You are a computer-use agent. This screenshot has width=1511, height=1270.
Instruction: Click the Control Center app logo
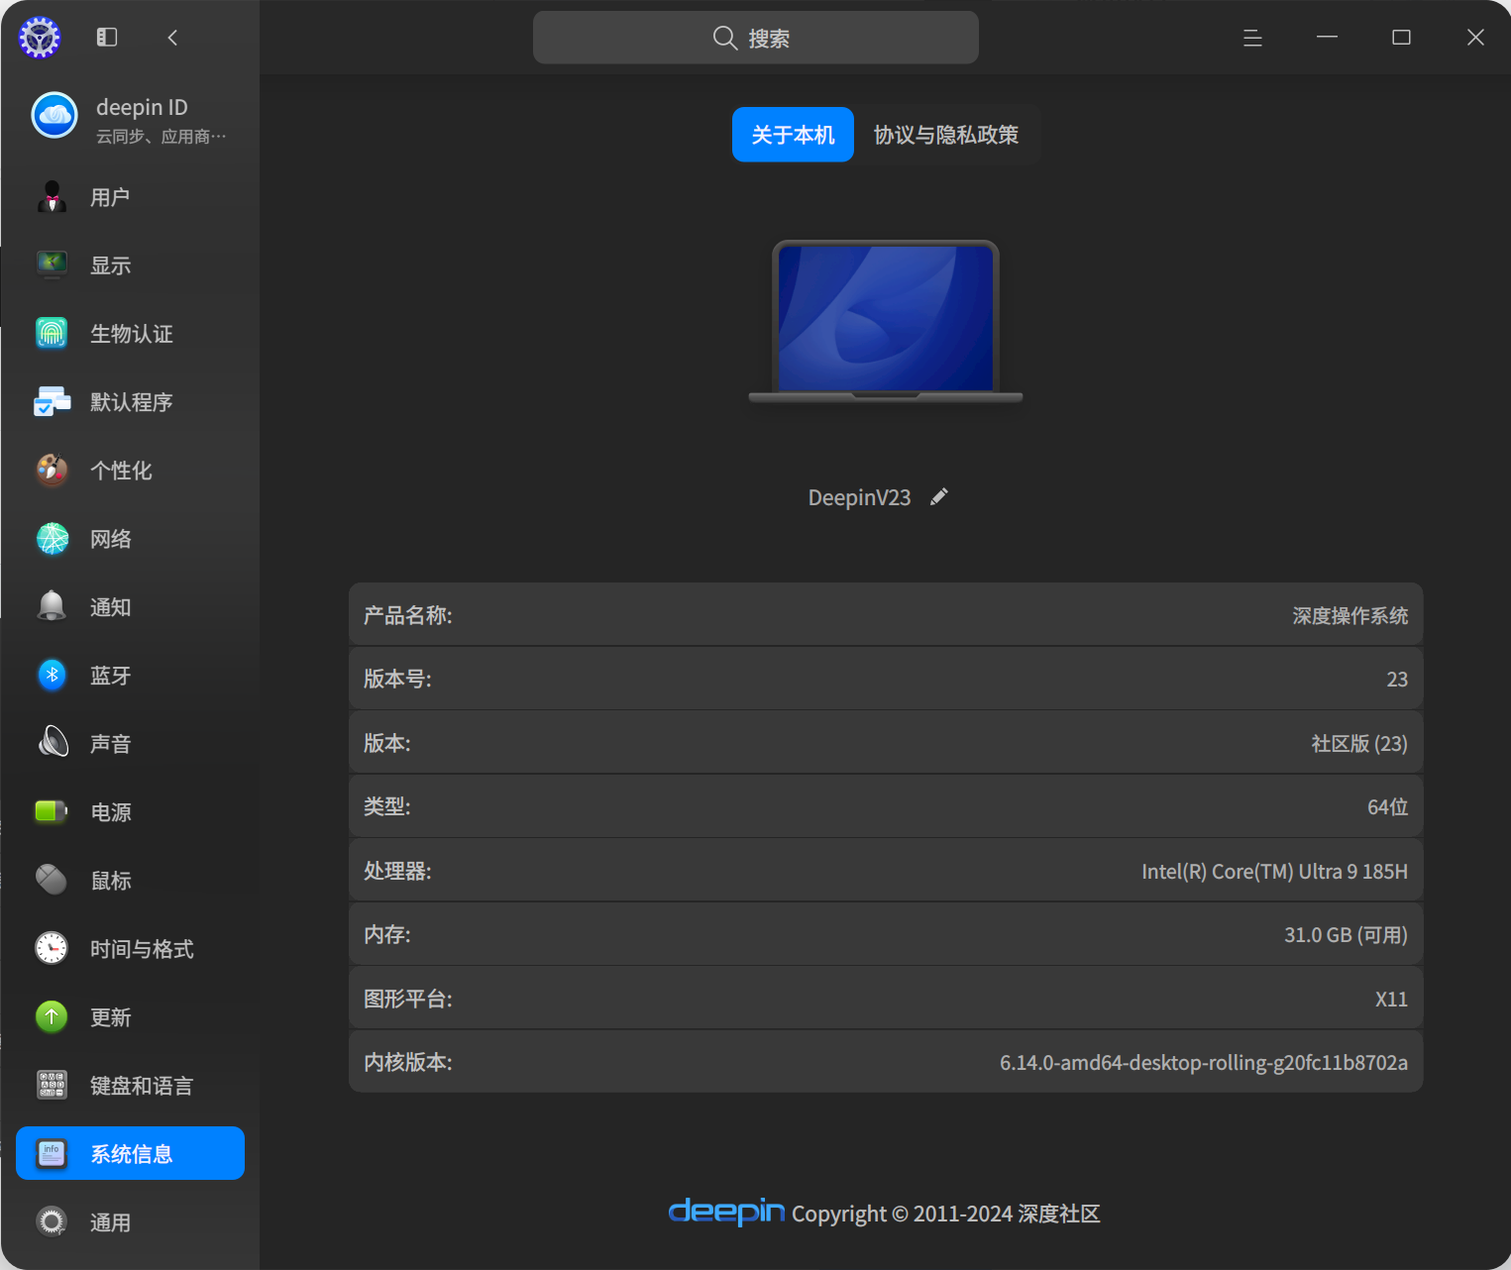pos(40,38)
